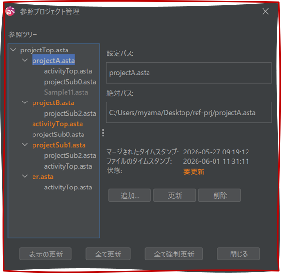Click the 削除 delete button
Viewport: 281px width, 273px height.
click(219, 195)
